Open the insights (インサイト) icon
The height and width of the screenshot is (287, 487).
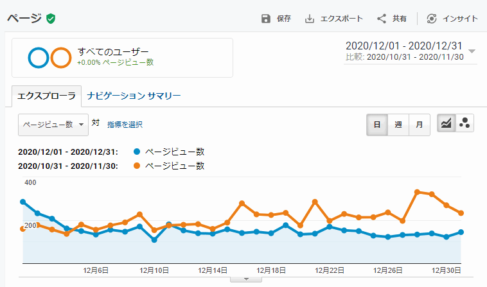pos(431,19)
